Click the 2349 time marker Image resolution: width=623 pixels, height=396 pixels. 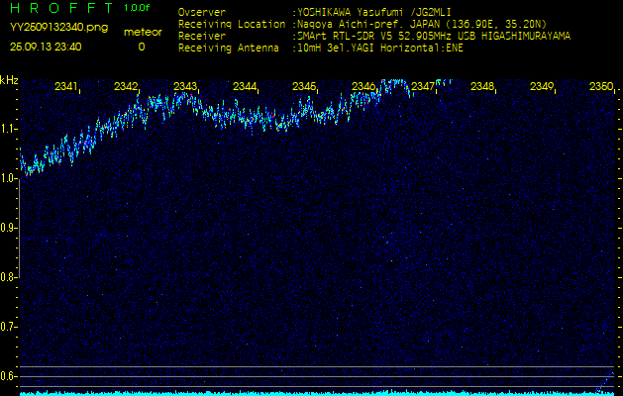point(542,87)
